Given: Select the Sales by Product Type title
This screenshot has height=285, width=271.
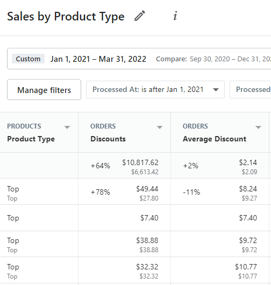Looking at the screenshot, I should (x=66, y=17).
